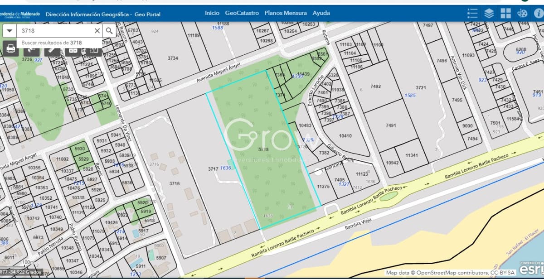Open the paint palette draw tool
This screenshot has width=544, height=279.
tap(522, 13)
